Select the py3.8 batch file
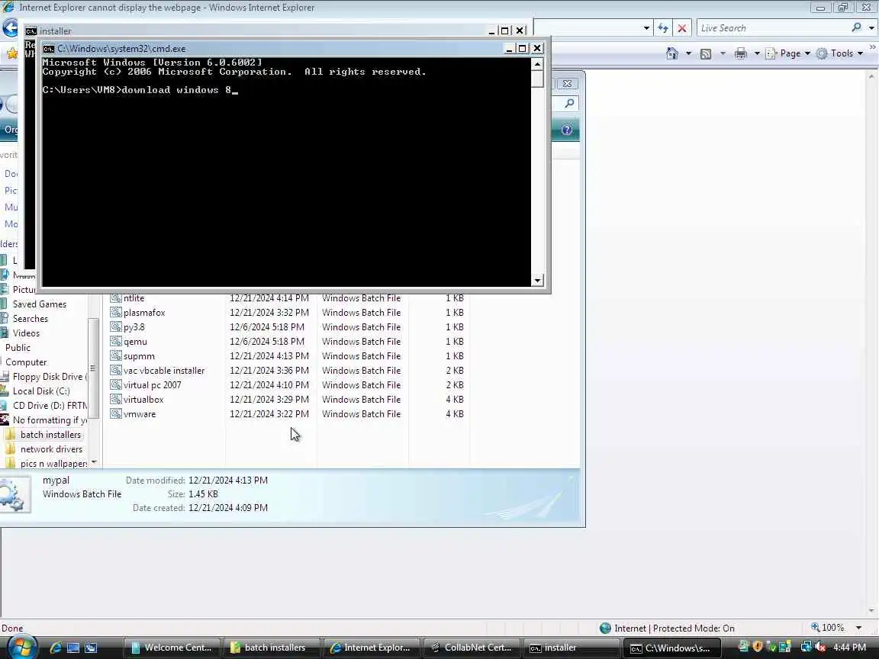879x659 pixels. click(134, 327)
